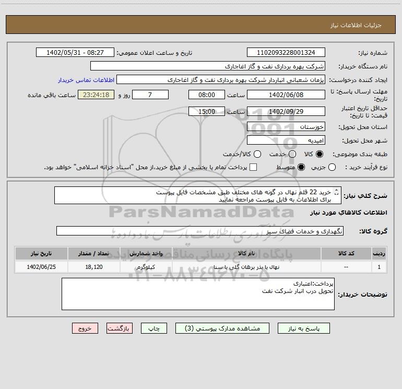The image size is (402, 389).
Task: Click the جزئیات اطلاعات نیاز header title
Action: click(x=356, y=25)
